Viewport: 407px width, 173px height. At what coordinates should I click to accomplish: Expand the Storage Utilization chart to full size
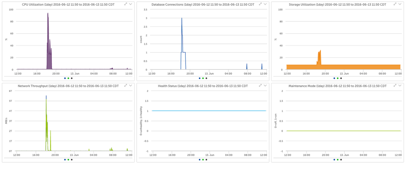point(395,4)
